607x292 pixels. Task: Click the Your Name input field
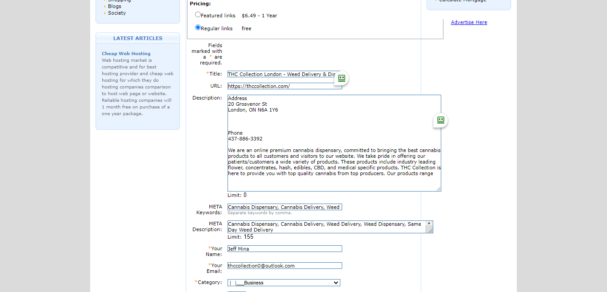[x=285, y=249]
